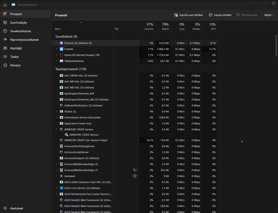The width and height of the screenshot is (278, 213).
Task: Expand ASUS Motherboard Fan Control Service
Action: pyautogui.click(x=57, y=194)
